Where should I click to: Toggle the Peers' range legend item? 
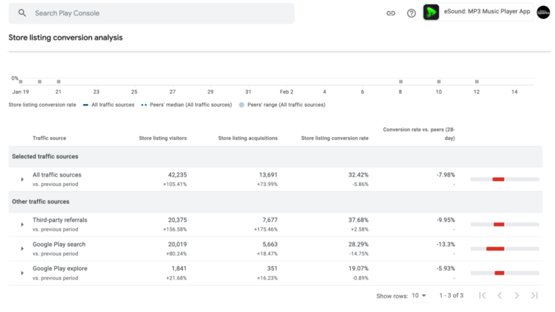point(283,105)
